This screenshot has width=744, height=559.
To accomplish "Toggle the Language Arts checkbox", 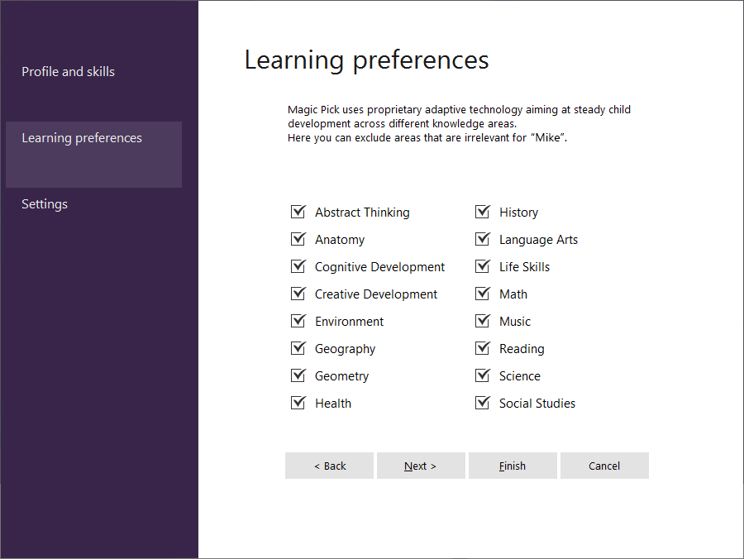I will click(x=483, y=239).
